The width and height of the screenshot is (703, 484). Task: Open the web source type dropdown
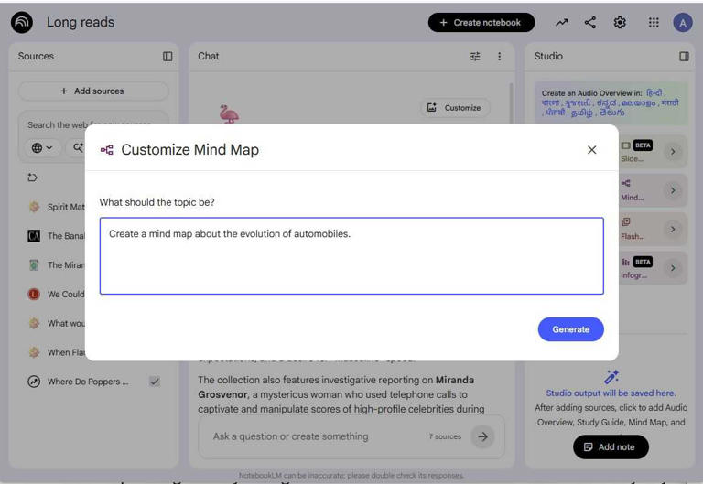(42, 147)
